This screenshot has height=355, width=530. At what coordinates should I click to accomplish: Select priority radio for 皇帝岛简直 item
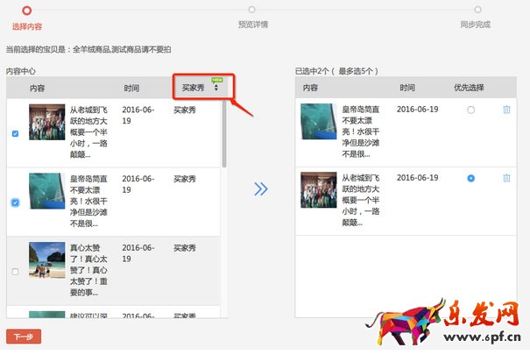tap(470, 110)
